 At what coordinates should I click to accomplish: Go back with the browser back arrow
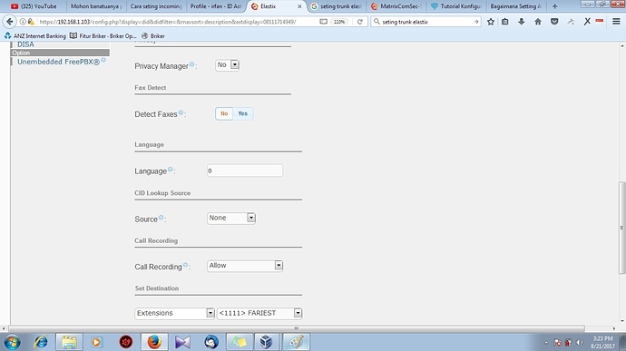pyautogui.click(x=10, y=22)
